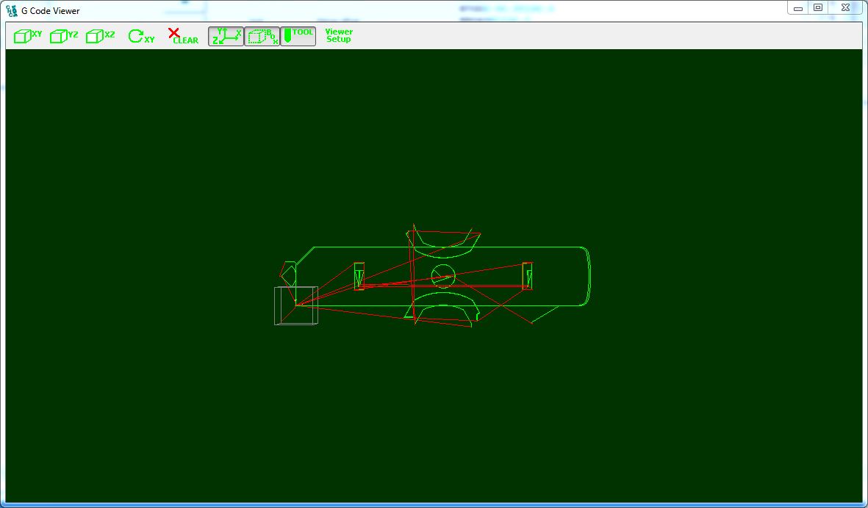Image resolution: width=868 pixels, height=508 pixels.
Task: Click the G Code Viewer window title text
Action: [51, 11]
